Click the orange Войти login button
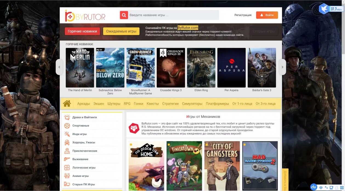Screen dimensions: 345x191 [x=267, y=15]
